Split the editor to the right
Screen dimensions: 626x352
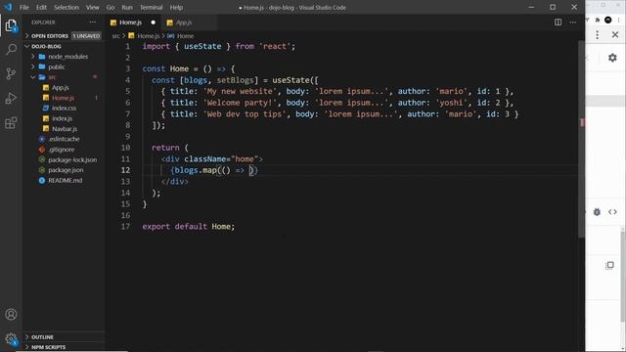coord(558,22)
